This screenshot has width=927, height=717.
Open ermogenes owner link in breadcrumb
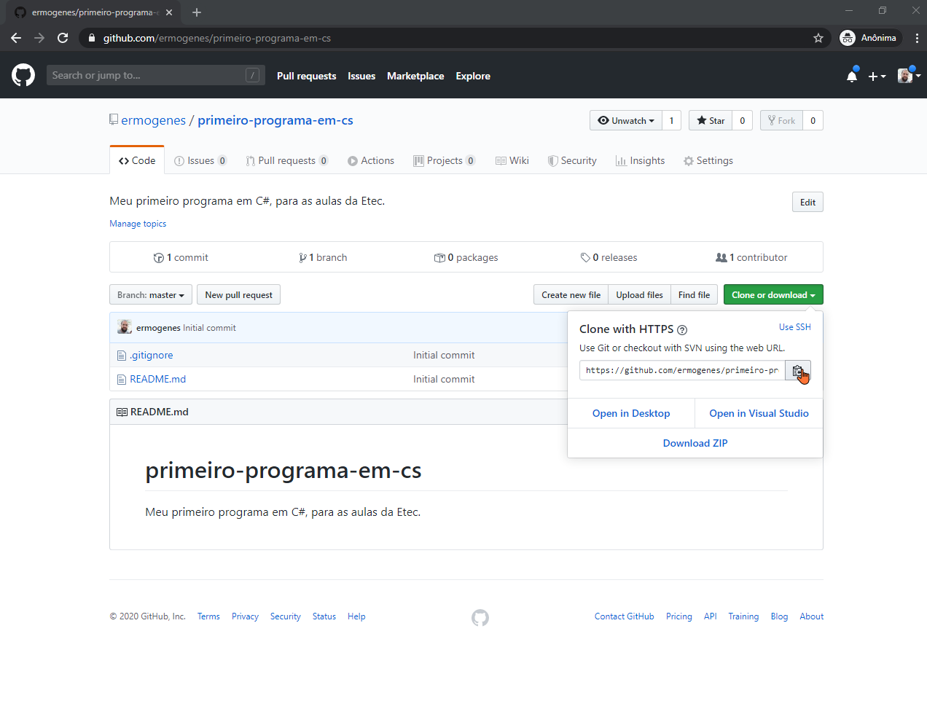point(153,120)
